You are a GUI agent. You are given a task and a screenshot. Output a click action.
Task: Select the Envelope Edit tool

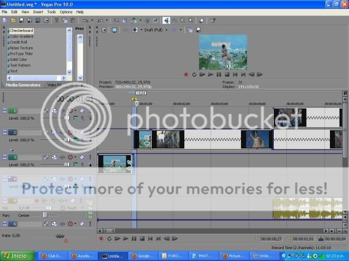coord(174,21)
